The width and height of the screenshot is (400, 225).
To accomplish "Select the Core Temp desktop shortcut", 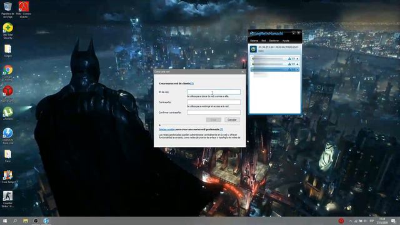I will coord(8,177).
